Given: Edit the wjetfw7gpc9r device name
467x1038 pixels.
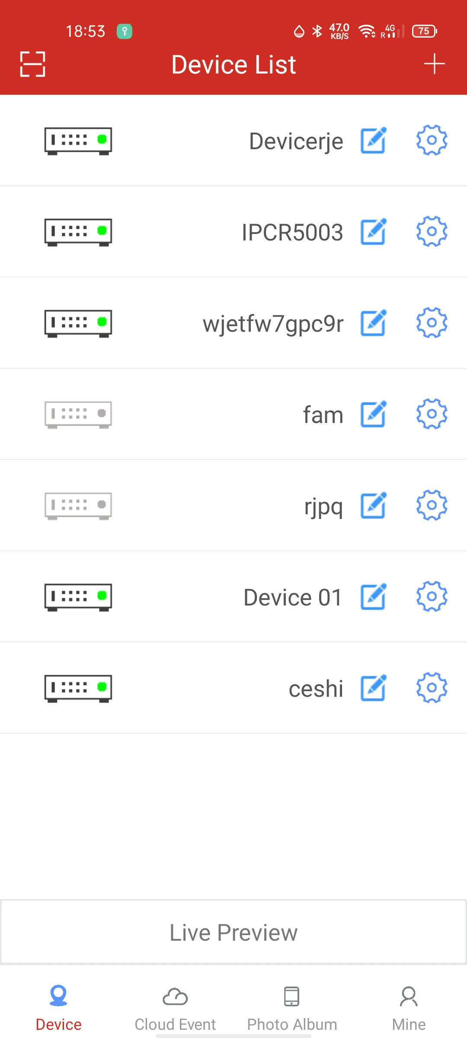Looking at the screenshot, I should pyautogui.click(x=373, y=323).
